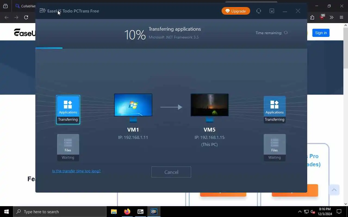Select the left Files Waiting tile
Image resolution: width=348 pixels, height=217 pixels.
click(68, 148)
